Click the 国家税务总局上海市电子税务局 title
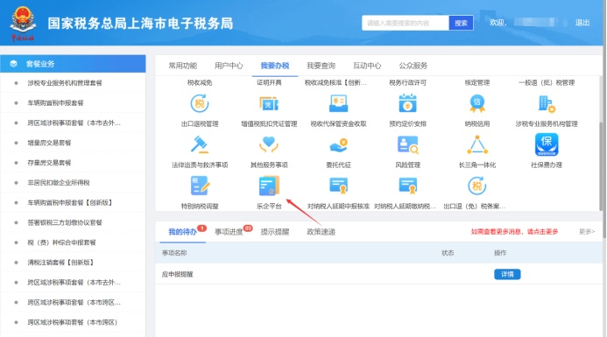Image resolution: width=607 pixels, height=337 pixels. pos(140,24)
